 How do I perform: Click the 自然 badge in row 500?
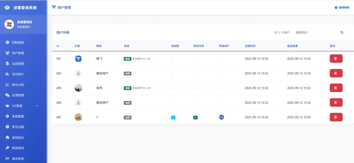[128, 73]
